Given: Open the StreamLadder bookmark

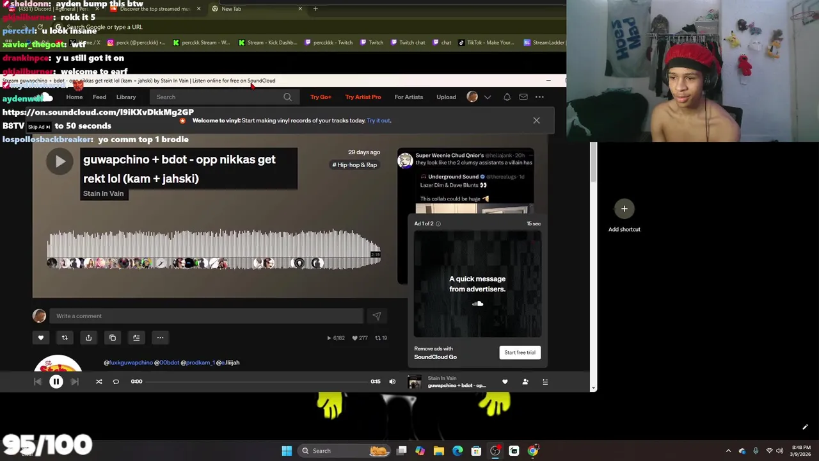Looking at the screenshot, I should (x=544, y=43).
